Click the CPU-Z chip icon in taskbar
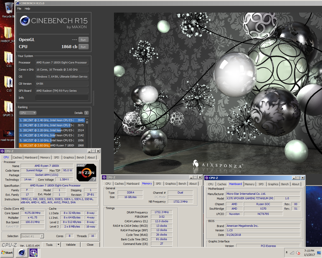The height and width of the screenshot is (258, 322). 33,253
